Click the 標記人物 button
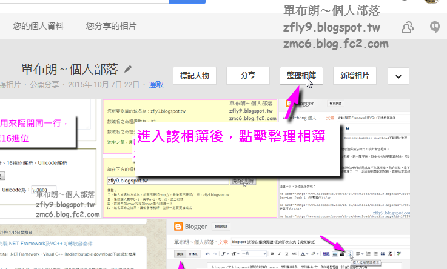The width and height of the screenshot is (447, 269). [x=195, y=76]
